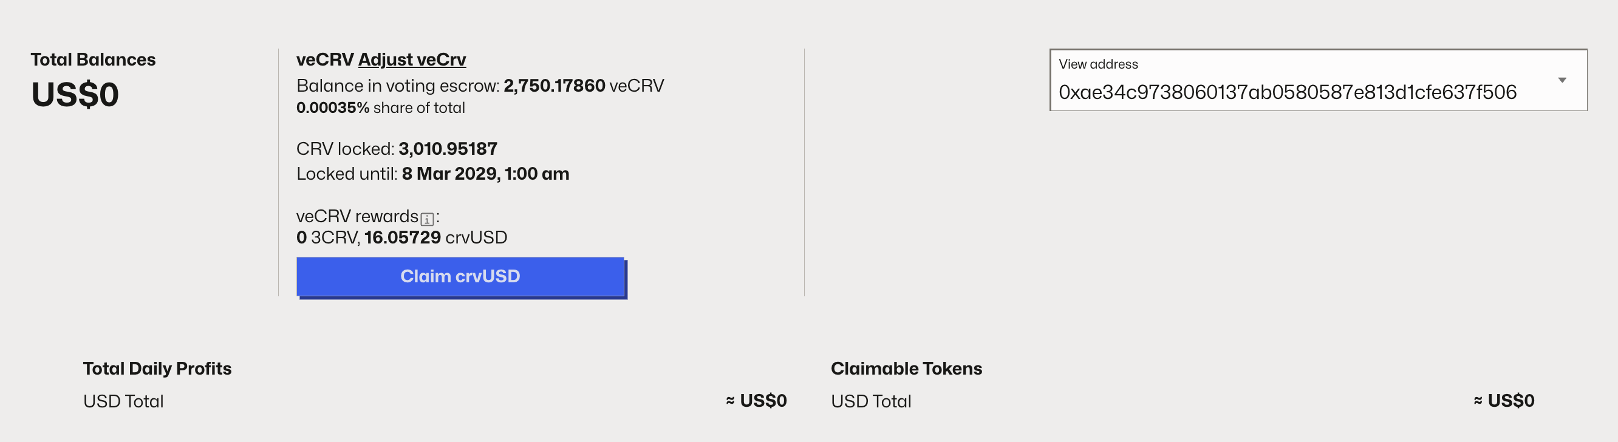
Task: Click the Claimable Tokens heading
Action: pyautogui.click(x=906, y=369)
